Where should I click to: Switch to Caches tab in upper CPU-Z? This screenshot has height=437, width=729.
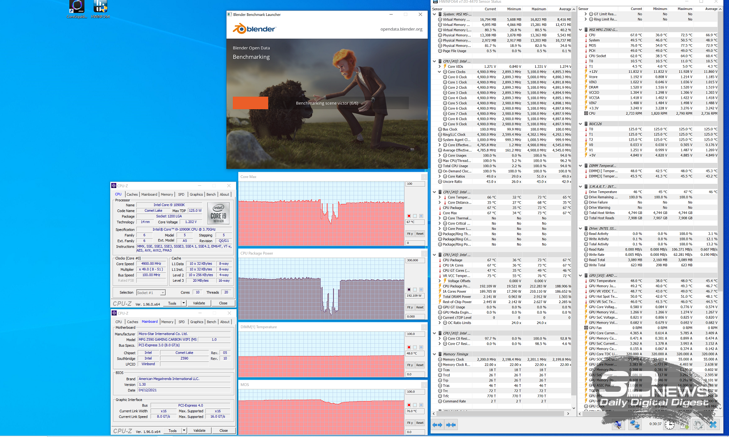point(132,194)
